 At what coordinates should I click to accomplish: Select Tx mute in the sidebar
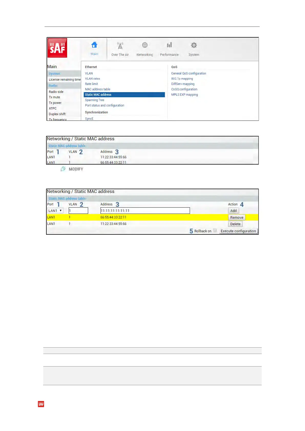coord(55,97)
